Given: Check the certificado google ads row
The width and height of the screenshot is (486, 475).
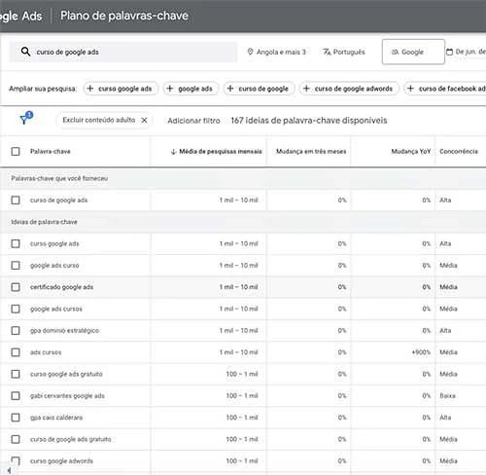Looking at the screenshot, I should (x=16, y=287).
